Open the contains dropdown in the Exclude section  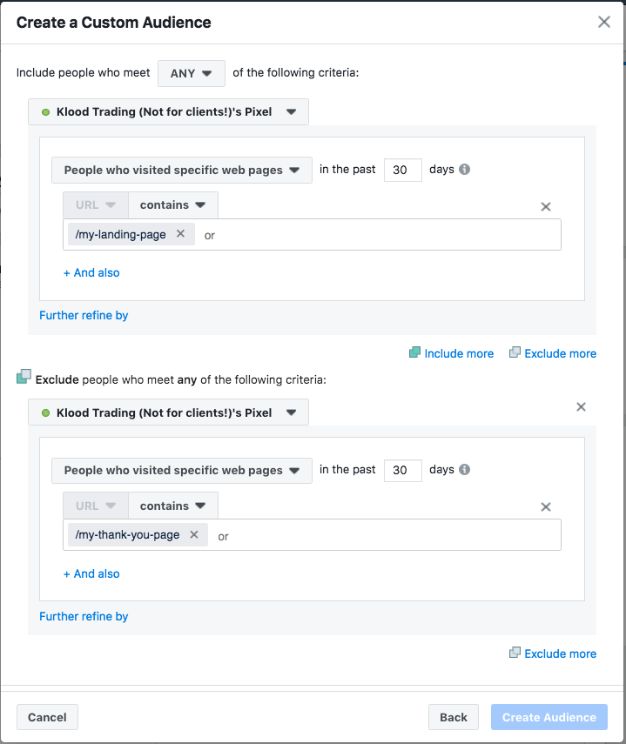(172, 506)
